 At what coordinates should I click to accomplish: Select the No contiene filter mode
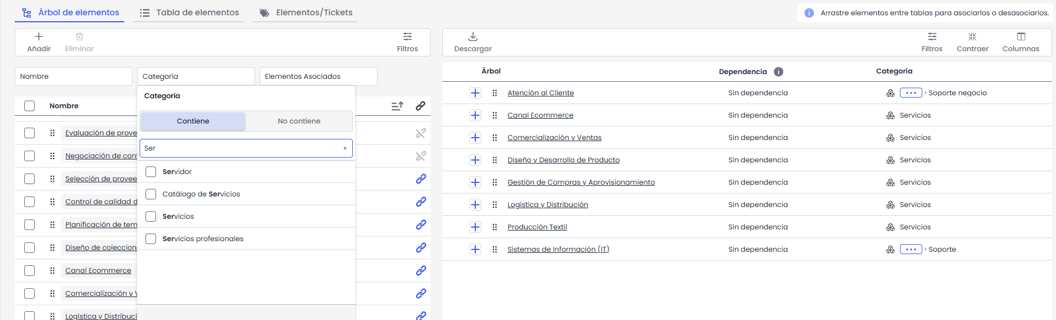299,121
